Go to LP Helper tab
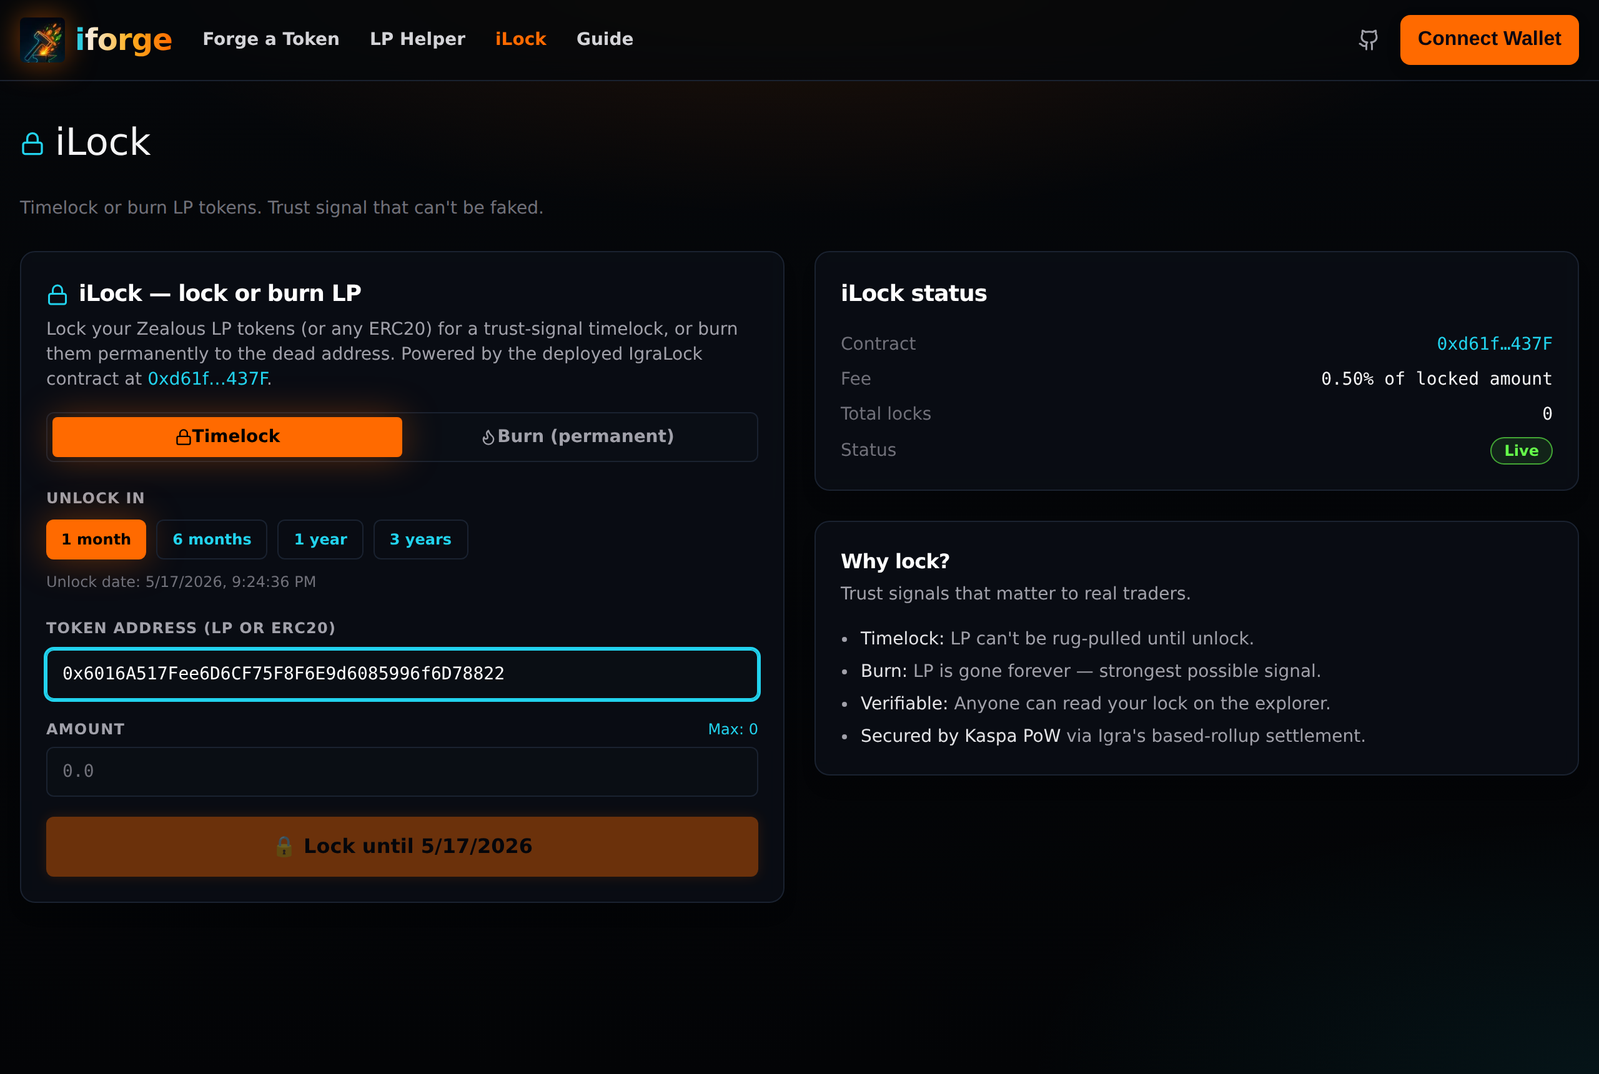This screenshot has height=1074, width=1599. (417, 39)
